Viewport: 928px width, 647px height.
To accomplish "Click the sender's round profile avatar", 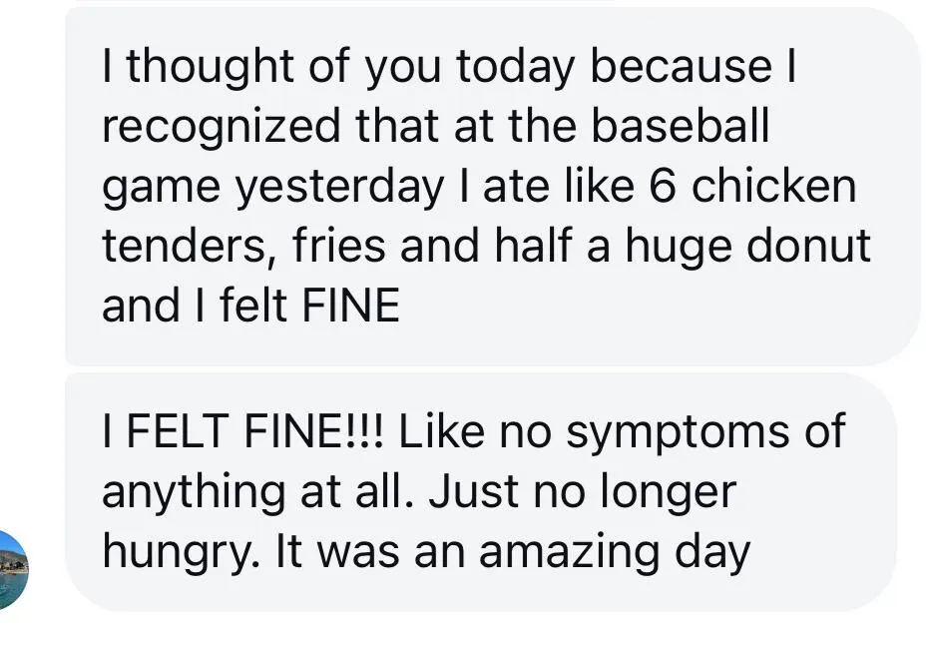I will click(13, 570).
